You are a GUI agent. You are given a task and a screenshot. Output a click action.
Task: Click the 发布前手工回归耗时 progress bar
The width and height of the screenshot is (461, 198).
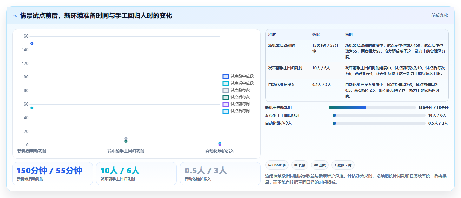tap(379, 115)
